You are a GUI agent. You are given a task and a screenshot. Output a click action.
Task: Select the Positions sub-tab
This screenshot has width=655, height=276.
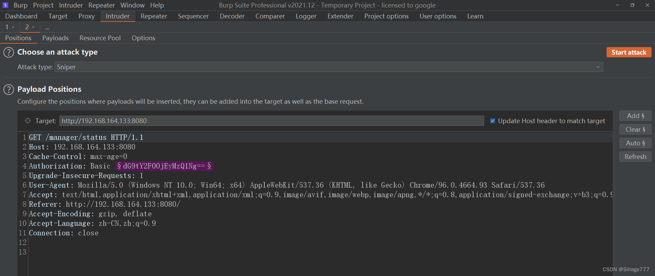coord(18,38)
